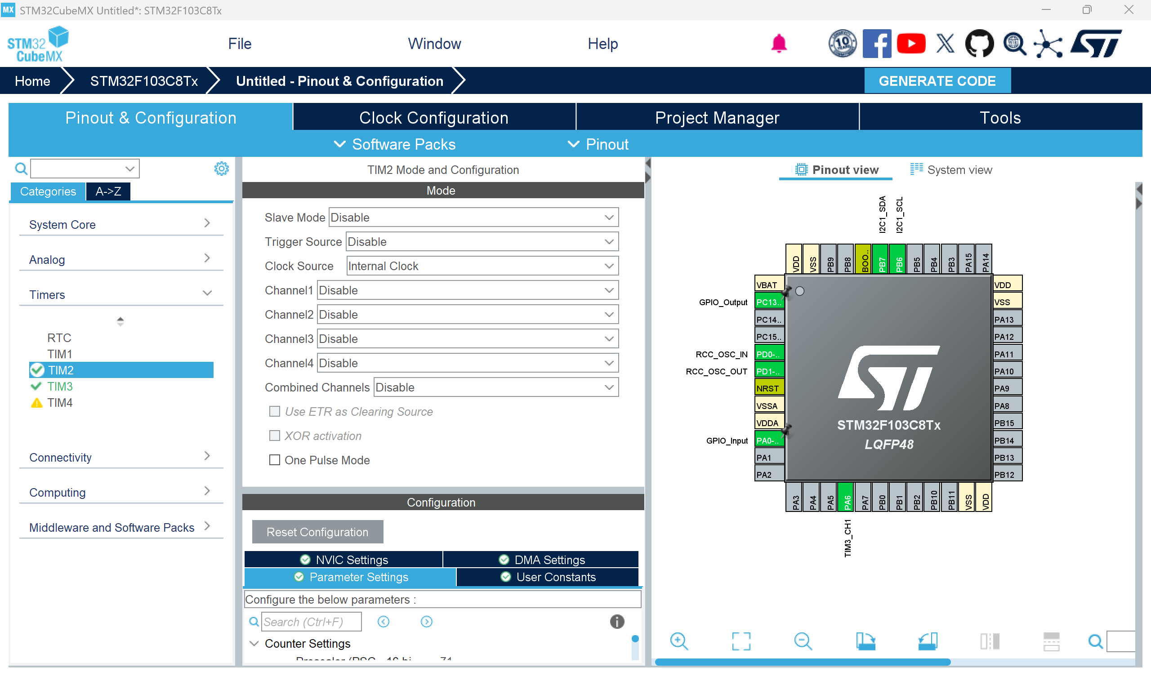The image size is (1151, 676).
Task: Click the parameter info icon
Action: click(x=616, y=622)
